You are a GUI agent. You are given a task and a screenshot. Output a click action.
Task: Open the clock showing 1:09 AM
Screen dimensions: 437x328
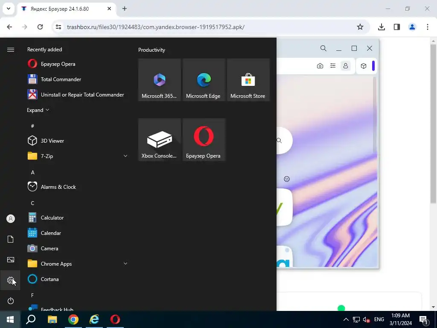pyautogui.click(x=400, y=319)
